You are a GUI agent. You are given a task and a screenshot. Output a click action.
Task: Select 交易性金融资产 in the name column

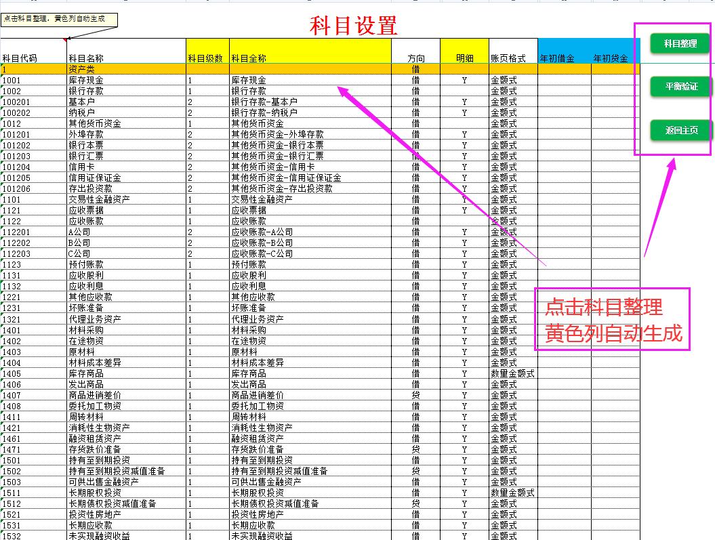pyautogui.click(x=126, y=200)
